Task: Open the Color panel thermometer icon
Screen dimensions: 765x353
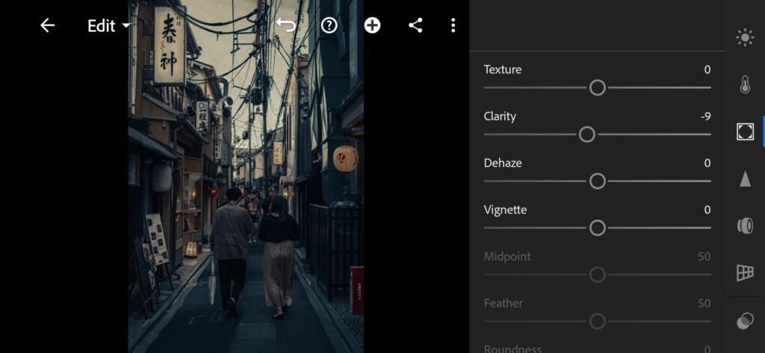Action: pos(745,85)
